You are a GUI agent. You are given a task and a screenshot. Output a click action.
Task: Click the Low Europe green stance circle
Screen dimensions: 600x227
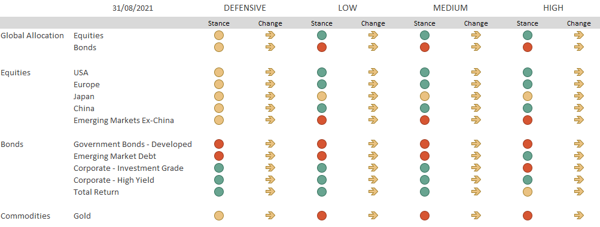321,84
